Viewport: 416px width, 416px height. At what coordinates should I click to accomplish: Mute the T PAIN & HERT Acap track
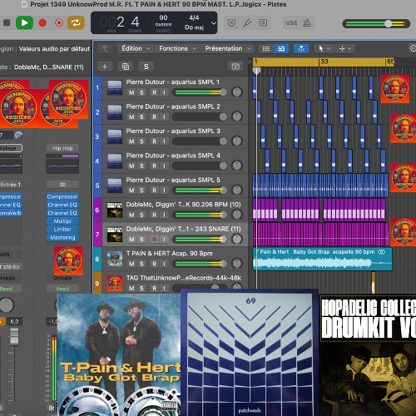pyautogui.click(x=131, y=264)
